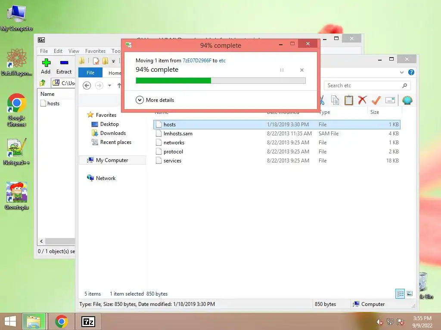Click the 7zE07D2966F source link
Screen dimensions: 441x330
[x=197, y=60]
